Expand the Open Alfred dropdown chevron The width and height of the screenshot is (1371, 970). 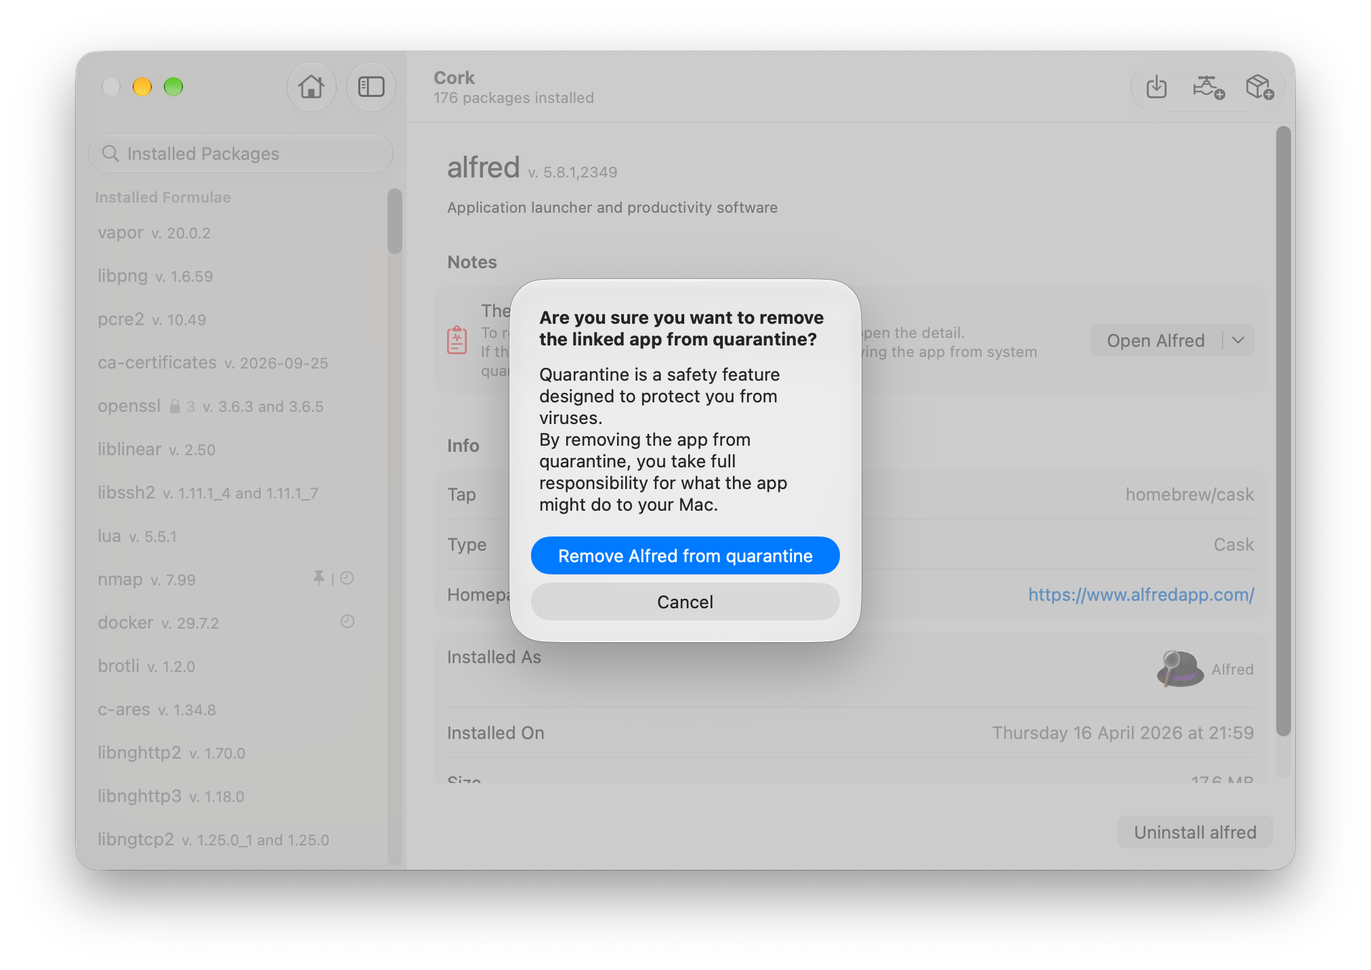pyautogui.click(x=1238, y=341)
